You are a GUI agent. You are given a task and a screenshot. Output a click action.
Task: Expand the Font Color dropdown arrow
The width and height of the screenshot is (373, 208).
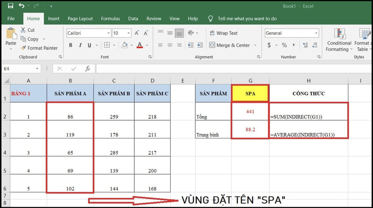click(147, 45)
